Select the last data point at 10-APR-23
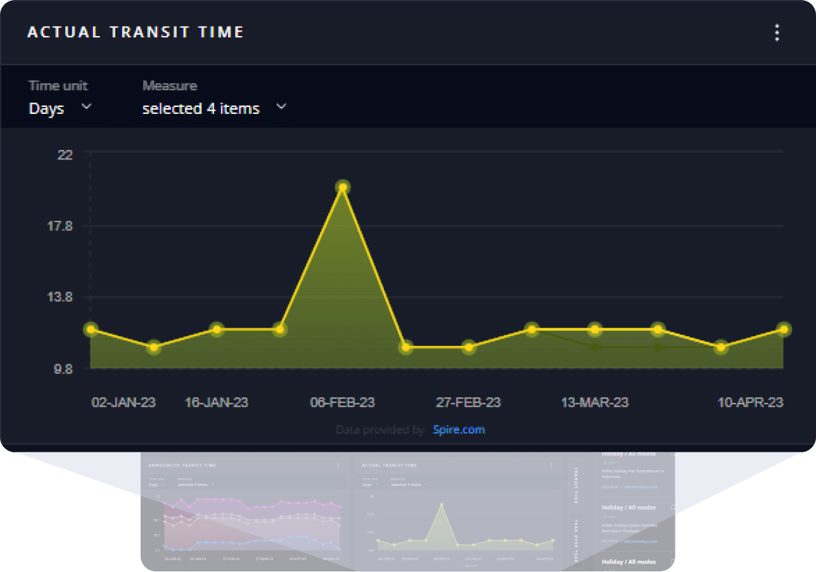Viewport: 816px width, 572px height. pyautogui.click(x=784, y=329)
